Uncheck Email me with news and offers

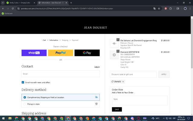pyautogui.click(x=23, y=82)
